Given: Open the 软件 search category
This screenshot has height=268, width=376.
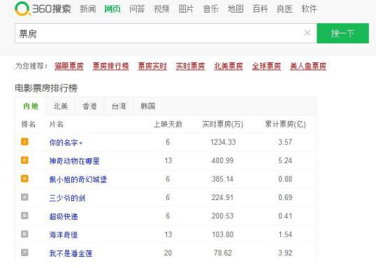Looking at the screenshot, I should [310, 9].
